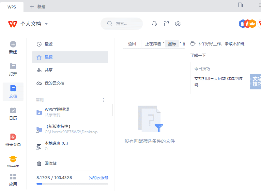Click the headset customer service icon
The height and width of the screenshot is (195, 261).
(x=154, y=24)
